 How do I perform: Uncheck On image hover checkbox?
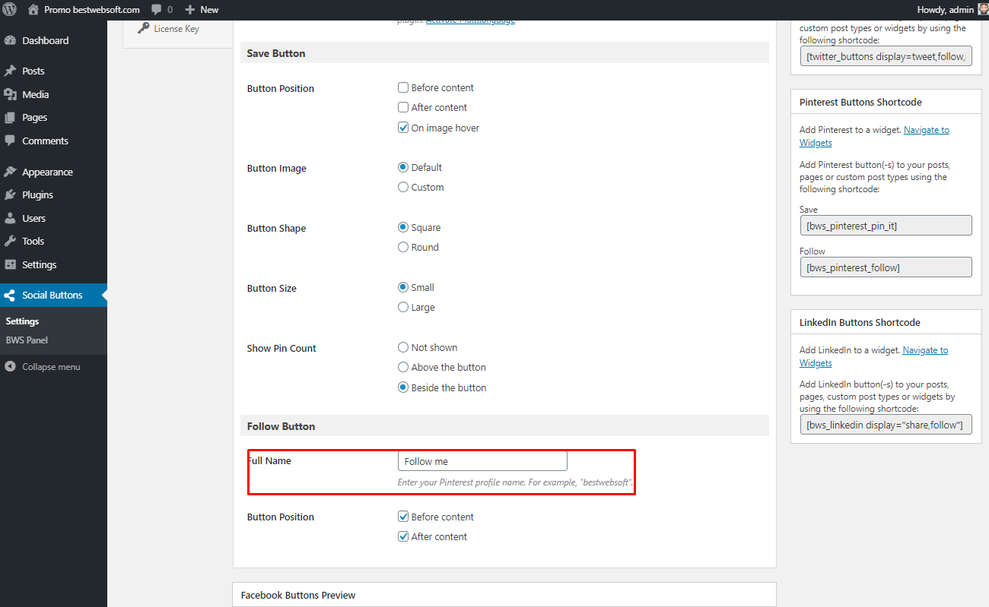pos(403,128)
